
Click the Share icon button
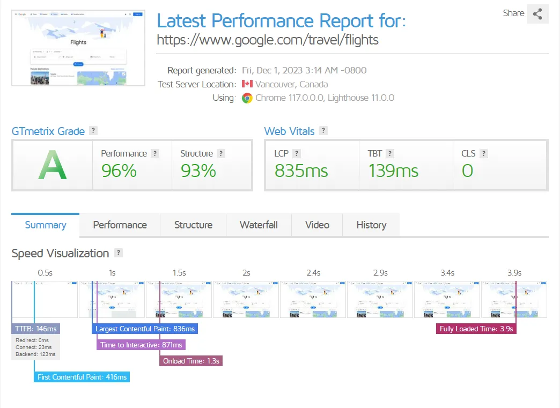pos(537,14)
